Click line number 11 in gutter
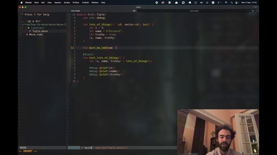 coord(72,48)
